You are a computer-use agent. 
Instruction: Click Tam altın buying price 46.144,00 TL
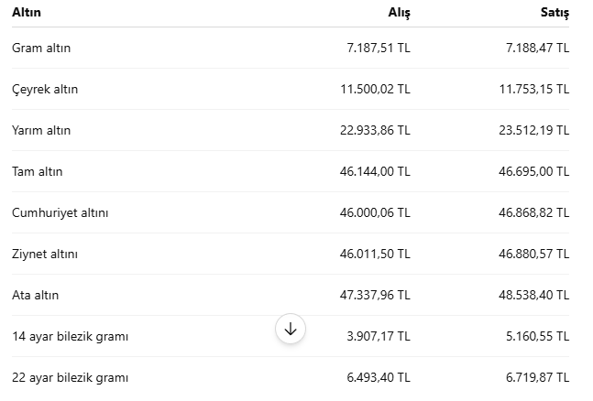375,171
